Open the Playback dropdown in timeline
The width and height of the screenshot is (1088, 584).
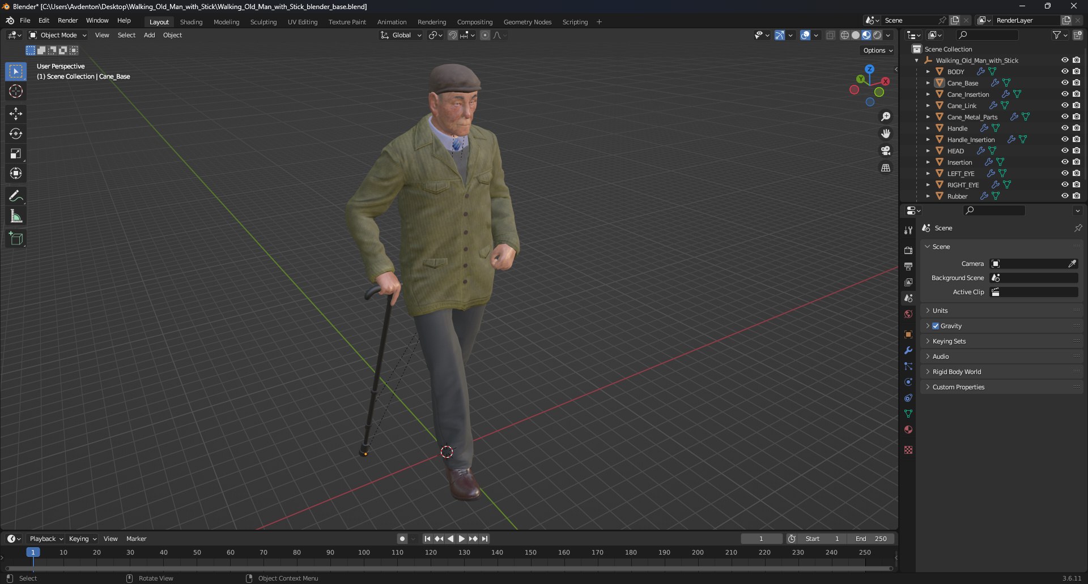point(46,539)
